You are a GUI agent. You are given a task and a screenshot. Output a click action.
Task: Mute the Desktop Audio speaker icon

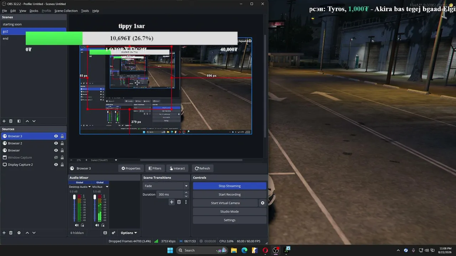point(77,225)
